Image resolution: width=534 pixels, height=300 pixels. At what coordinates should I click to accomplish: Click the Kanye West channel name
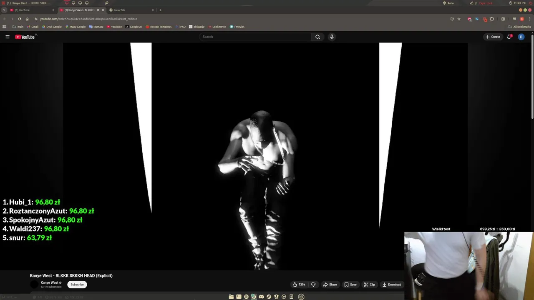50,282
